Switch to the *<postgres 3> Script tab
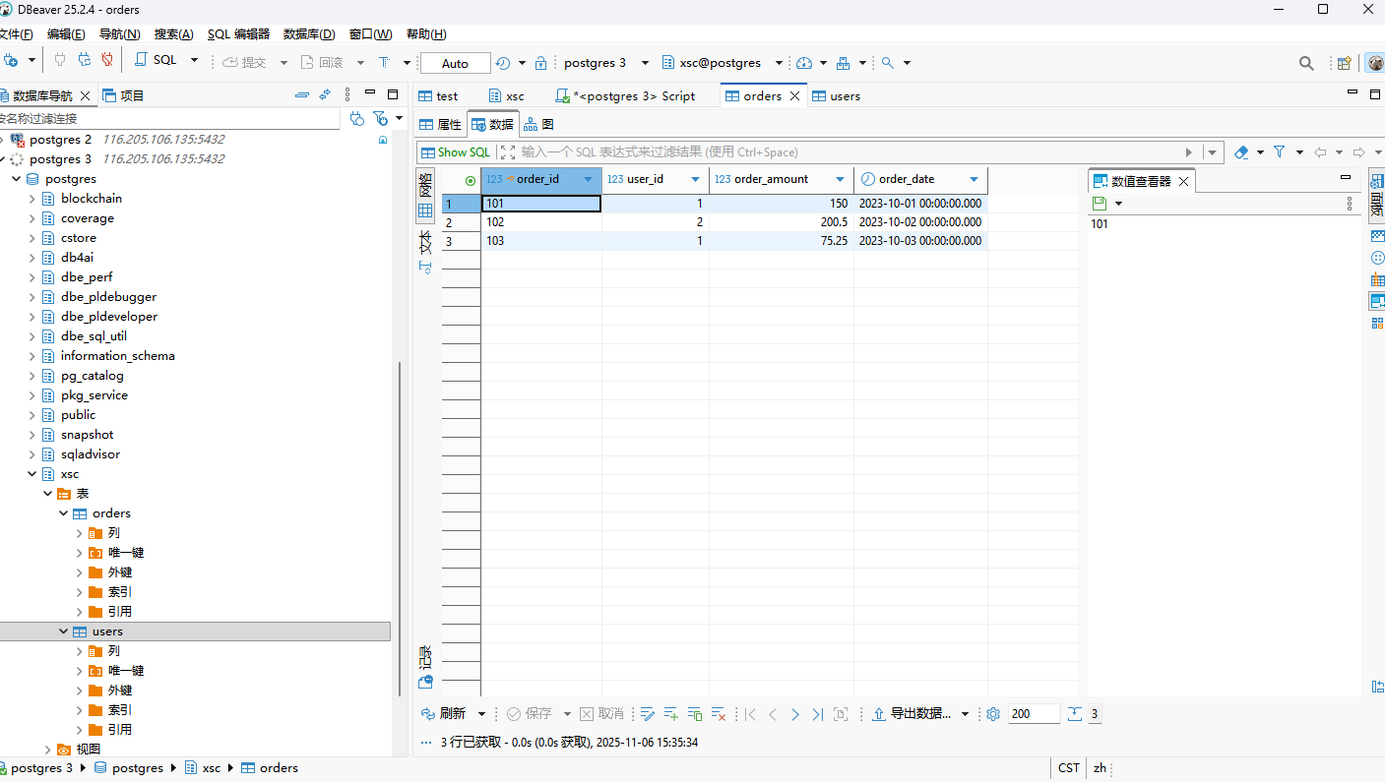 626,95
